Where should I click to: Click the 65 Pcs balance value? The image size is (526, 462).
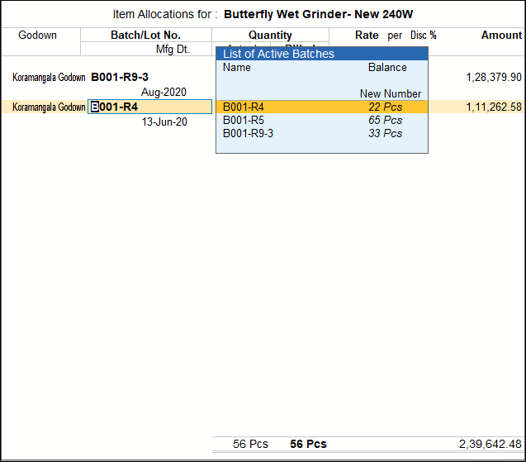pos(385,120)
